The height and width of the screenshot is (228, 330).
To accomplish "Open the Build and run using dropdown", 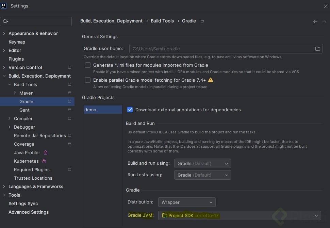I will click(x=202, y=163).
